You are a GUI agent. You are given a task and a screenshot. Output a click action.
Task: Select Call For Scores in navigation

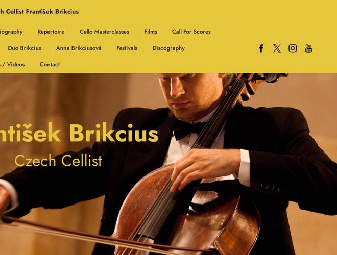click(x=191, y=32)
